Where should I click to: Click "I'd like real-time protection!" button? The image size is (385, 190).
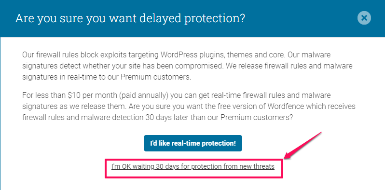pyautogui.click(x=193, y=143)
